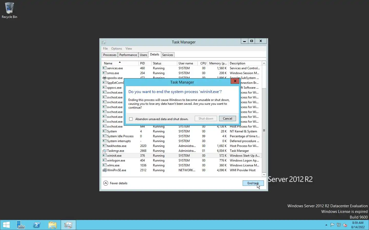Sort by the Description column header

point(245,63)
